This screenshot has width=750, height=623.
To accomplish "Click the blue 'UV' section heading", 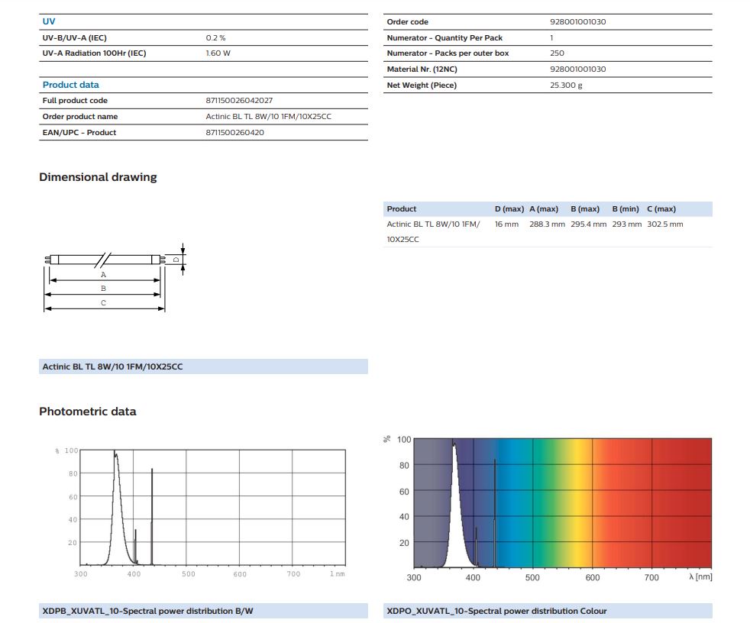I will [x=49, y=21].
